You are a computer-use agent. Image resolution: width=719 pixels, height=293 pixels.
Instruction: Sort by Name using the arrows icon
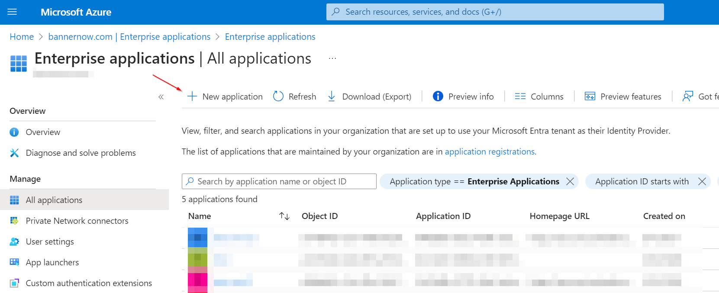pyautogui.click(x=284, y=216)
